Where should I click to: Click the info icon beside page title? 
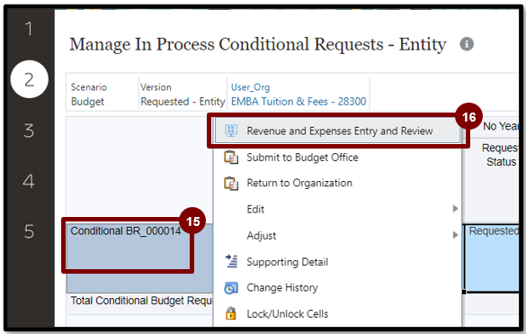pos(467,44)
